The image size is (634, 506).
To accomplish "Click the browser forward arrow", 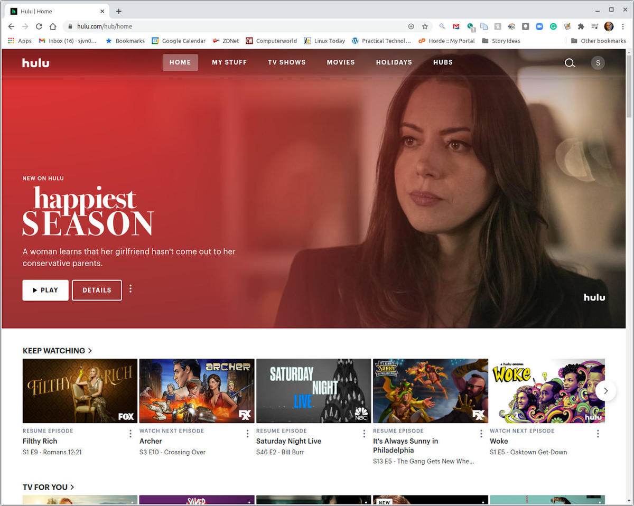I will pyautogui.click(x=25, y=26).
